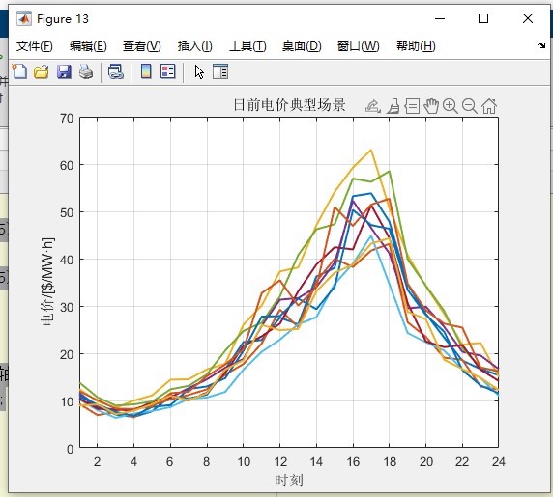Image resolution: width=553 pixels, height=497 pixels.
Task: Open a file with the folder icon
Action: (x=42, y=71)
